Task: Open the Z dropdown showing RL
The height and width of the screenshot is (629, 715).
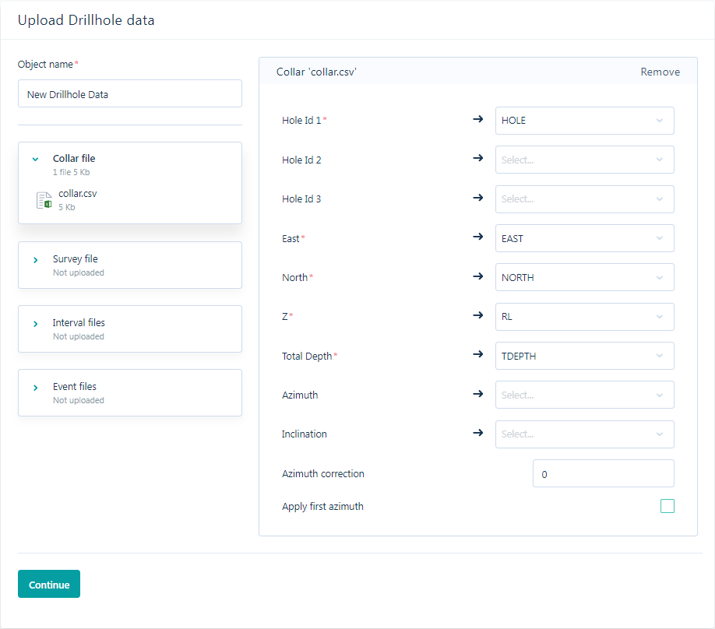Action: [585, 317]
